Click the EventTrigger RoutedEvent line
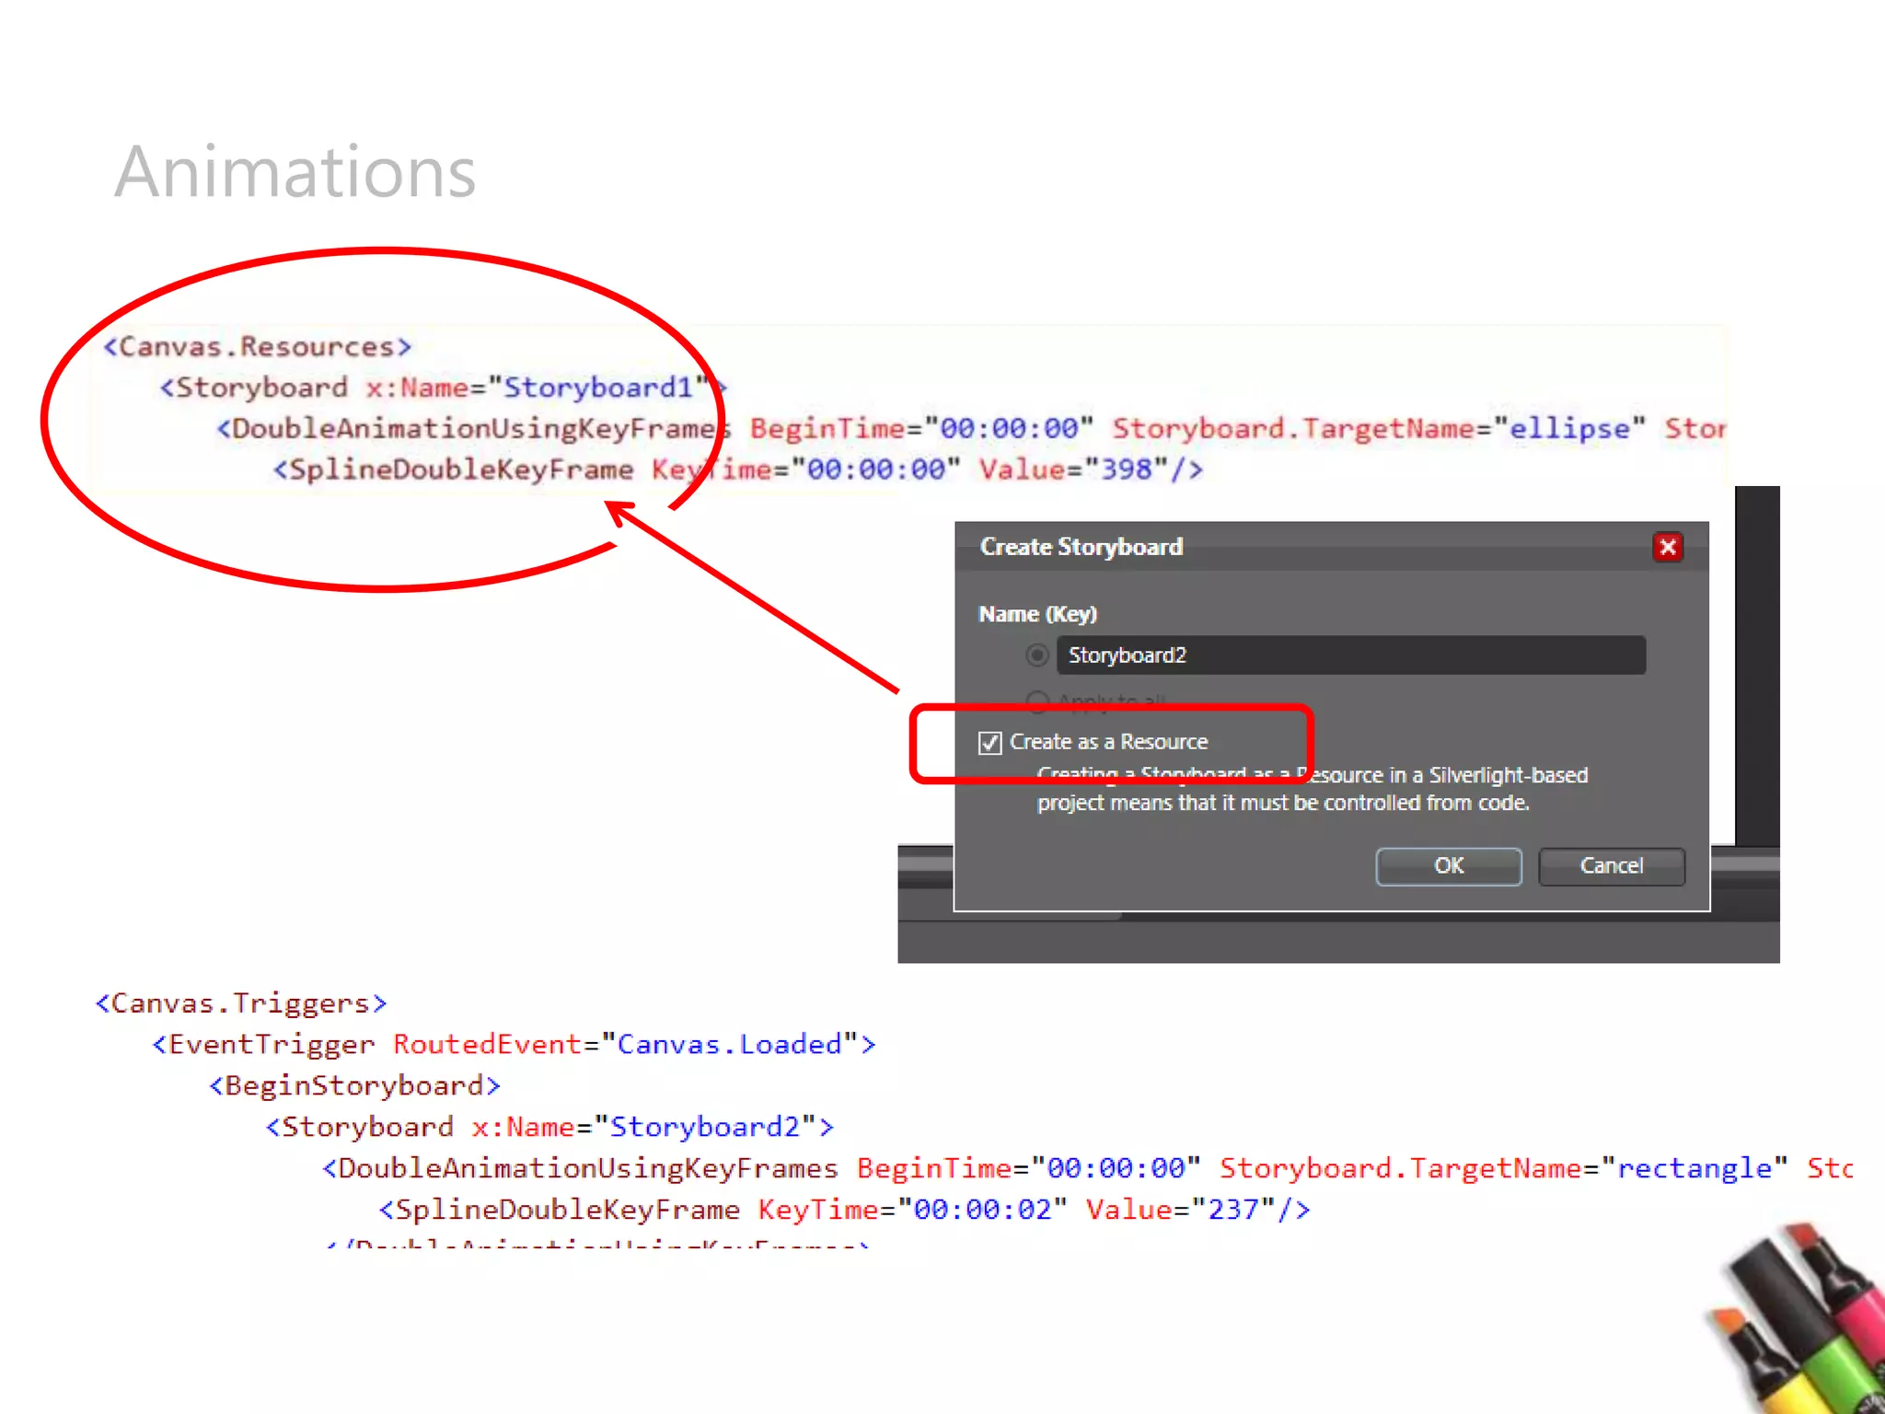 pos(514,1045)
